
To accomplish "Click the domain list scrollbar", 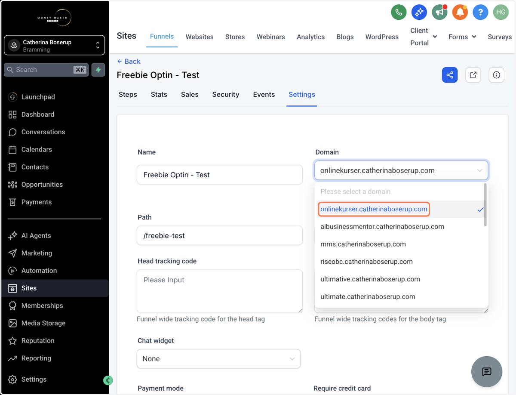I will (485, 205).
